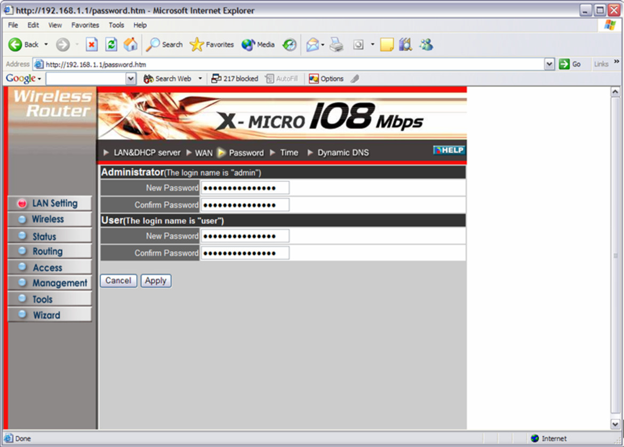Open the Access sidebar section
Screen dimensions: 624x447
tap(50, 267)
